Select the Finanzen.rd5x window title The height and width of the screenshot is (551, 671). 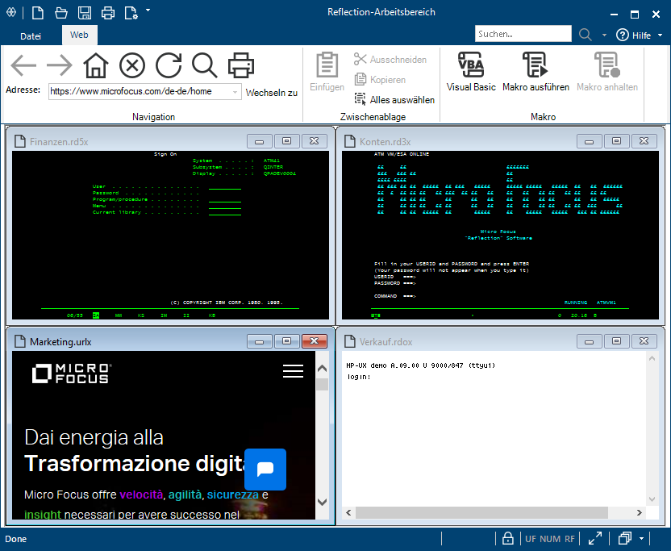(x=59, y=142)
